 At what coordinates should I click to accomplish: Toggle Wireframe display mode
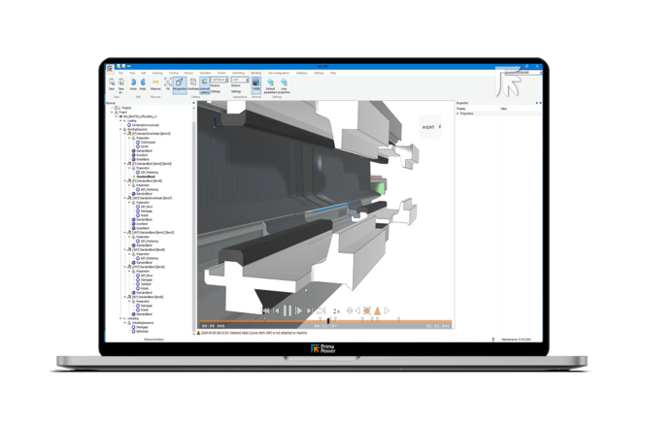point(193,84)
